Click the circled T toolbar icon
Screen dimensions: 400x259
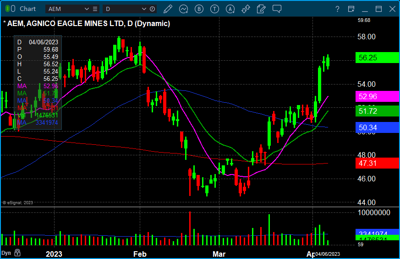214,9
